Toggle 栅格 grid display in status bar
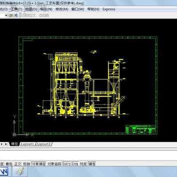177x177 pixels. pyautogui.click(x=9, y=164)
